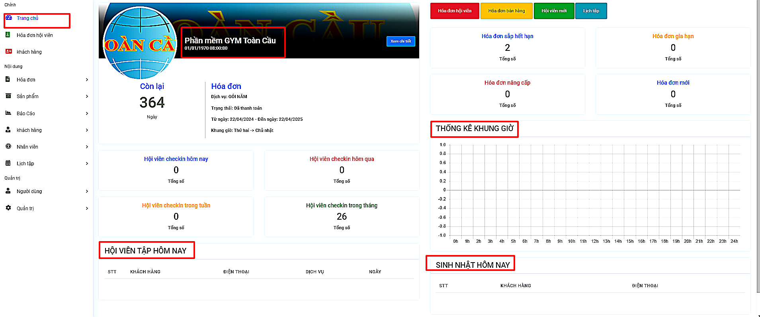Image resolution: width=760 pixels, height=317 pixels.
Task: Open the Sản phẩm menu item
Action: 27,97
